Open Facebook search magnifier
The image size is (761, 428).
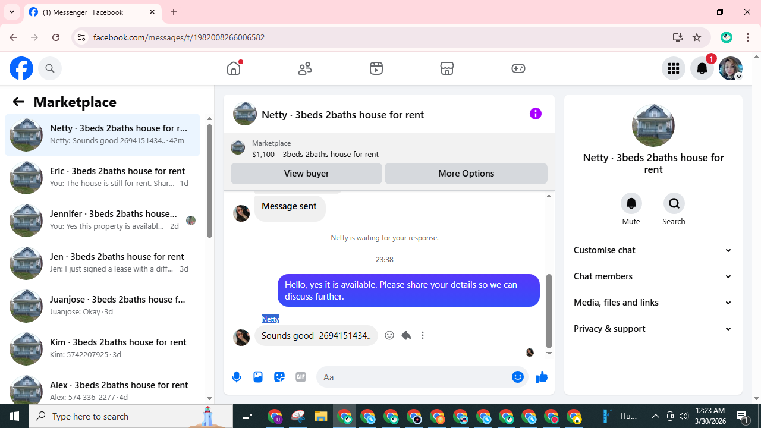[x=50, y=68]
